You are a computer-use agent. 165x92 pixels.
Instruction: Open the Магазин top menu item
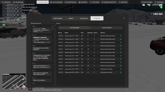click(x=123, y=2)
